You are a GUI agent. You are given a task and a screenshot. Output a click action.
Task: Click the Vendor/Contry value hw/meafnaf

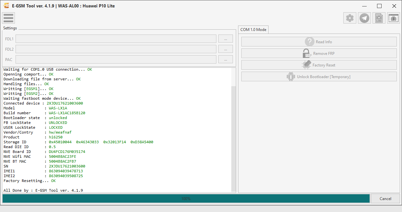click(60, 132)
